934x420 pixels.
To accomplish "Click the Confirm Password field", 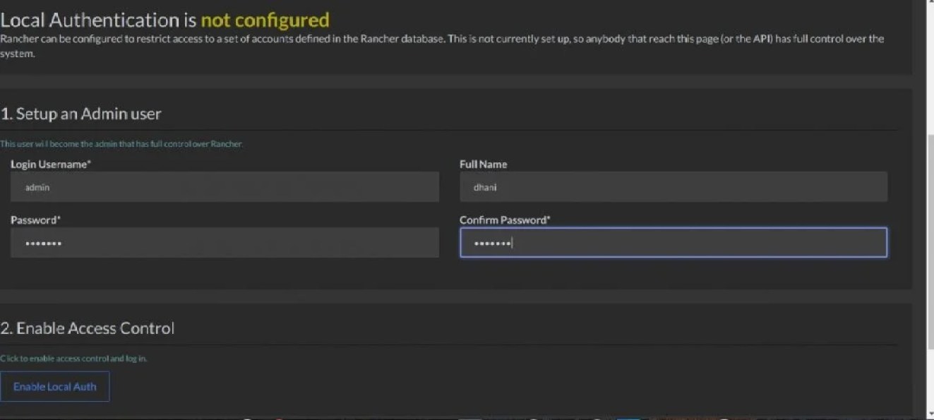I will tap(673, 243).
